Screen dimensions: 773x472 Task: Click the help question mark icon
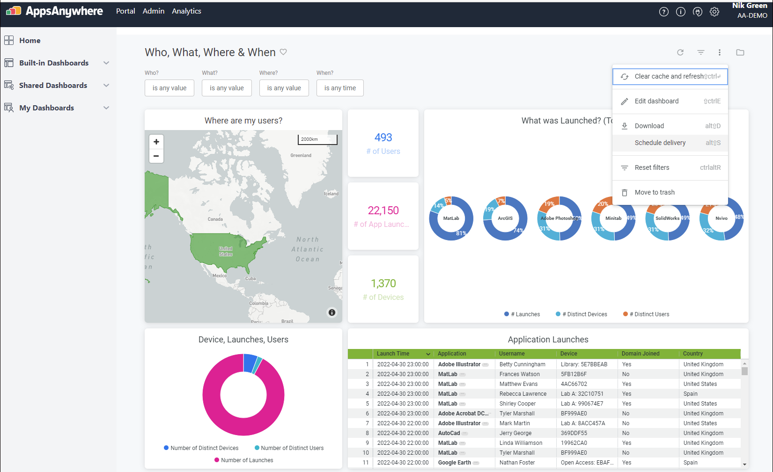[x=663, y=12]
